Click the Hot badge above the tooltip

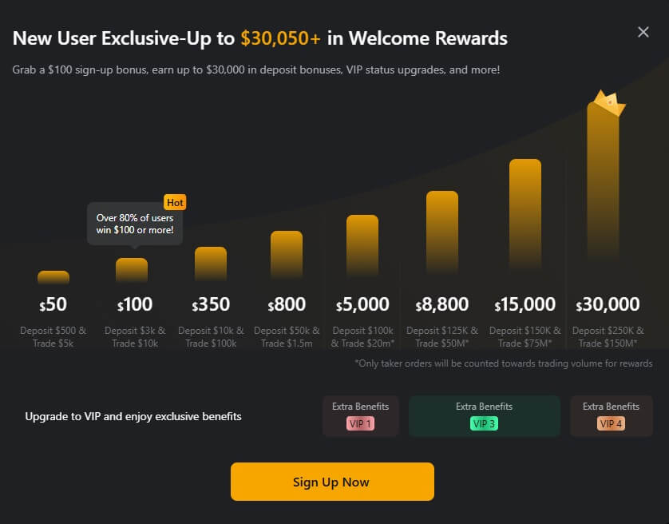[x=175, y=202]
